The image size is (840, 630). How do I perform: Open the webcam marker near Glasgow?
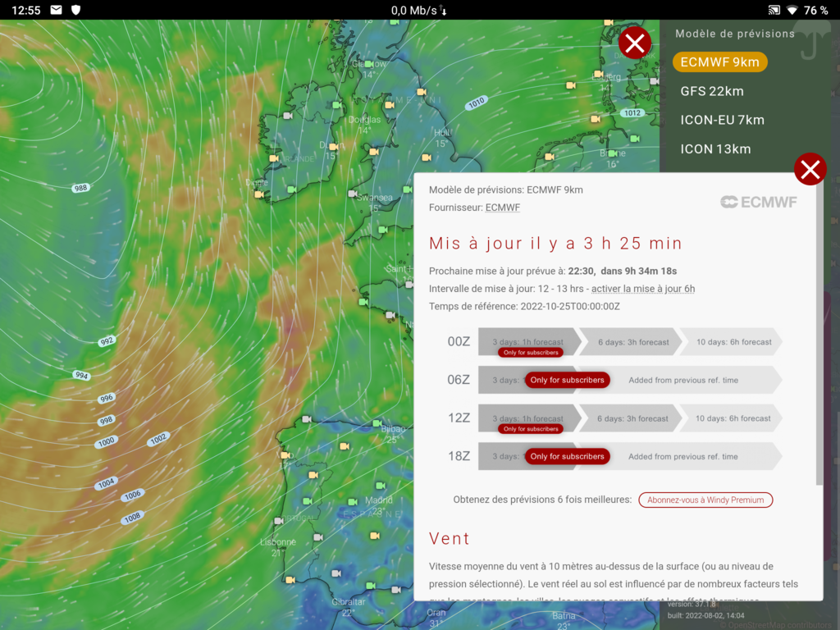tap(368, 64)
